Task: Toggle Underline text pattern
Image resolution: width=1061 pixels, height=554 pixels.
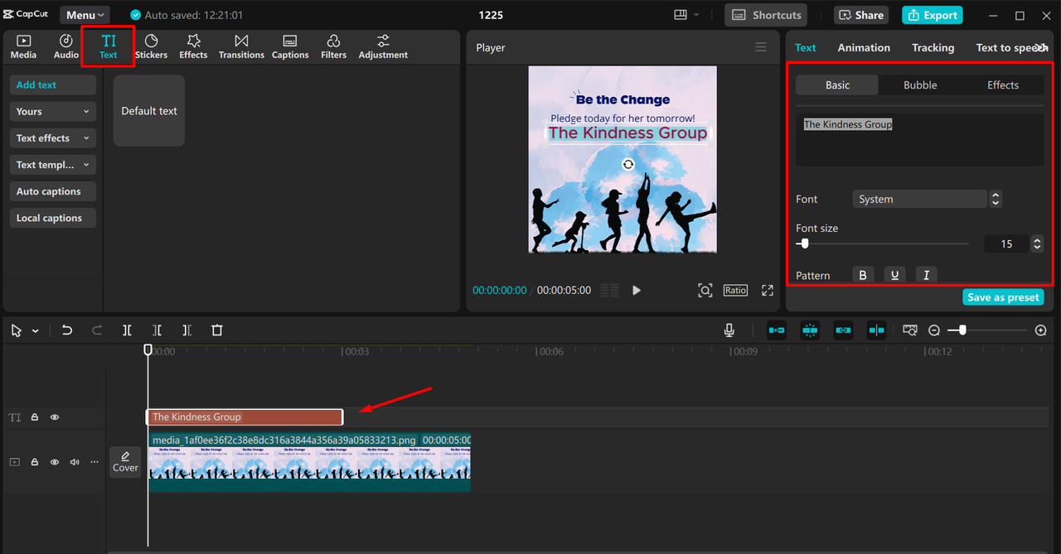Action: coord(894,275)
